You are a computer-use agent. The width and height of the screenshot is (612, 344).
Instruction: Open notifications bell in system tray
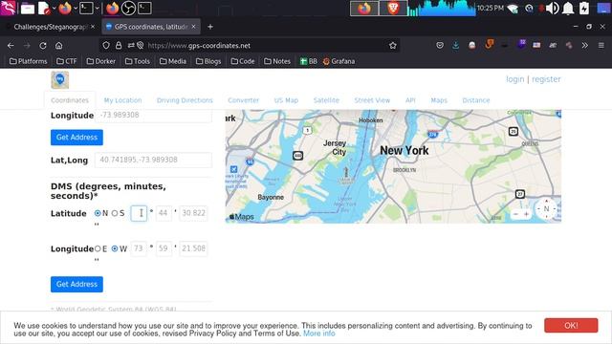tap(568, 9)
